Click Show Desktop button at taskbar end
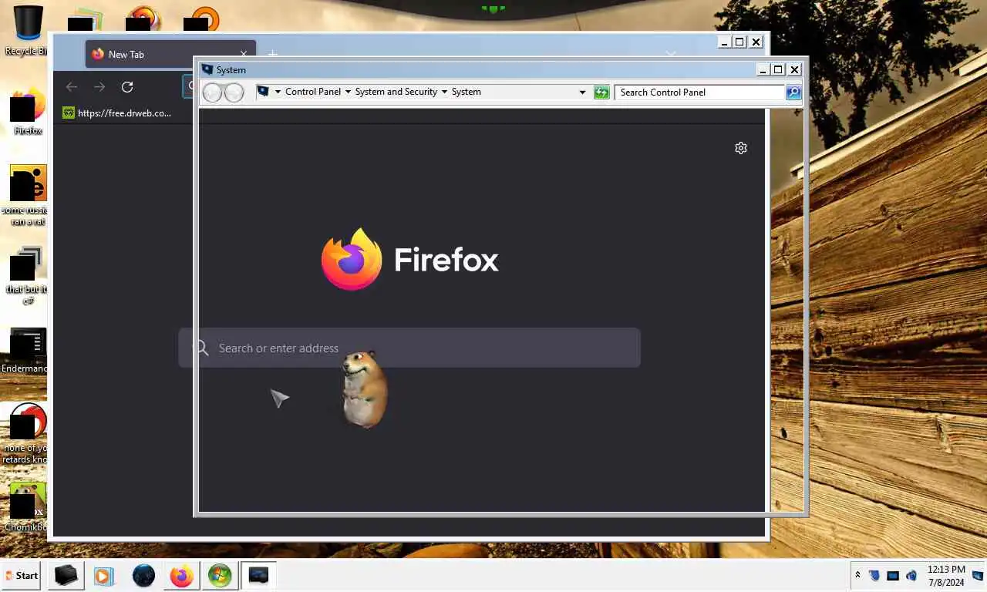The height and width of the screenshot is (592, 987). click(978, 576)
